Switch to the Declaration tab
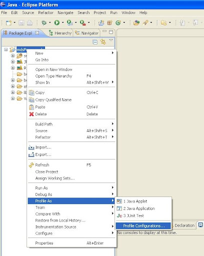 tap(184, 225)
